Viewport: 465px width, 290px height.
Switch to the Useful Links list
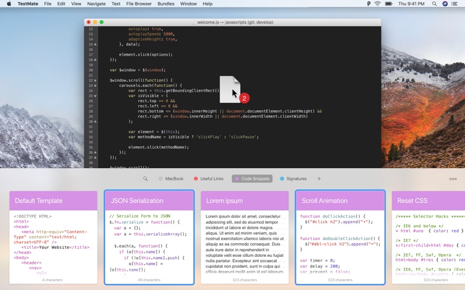[x=208, y=179]
